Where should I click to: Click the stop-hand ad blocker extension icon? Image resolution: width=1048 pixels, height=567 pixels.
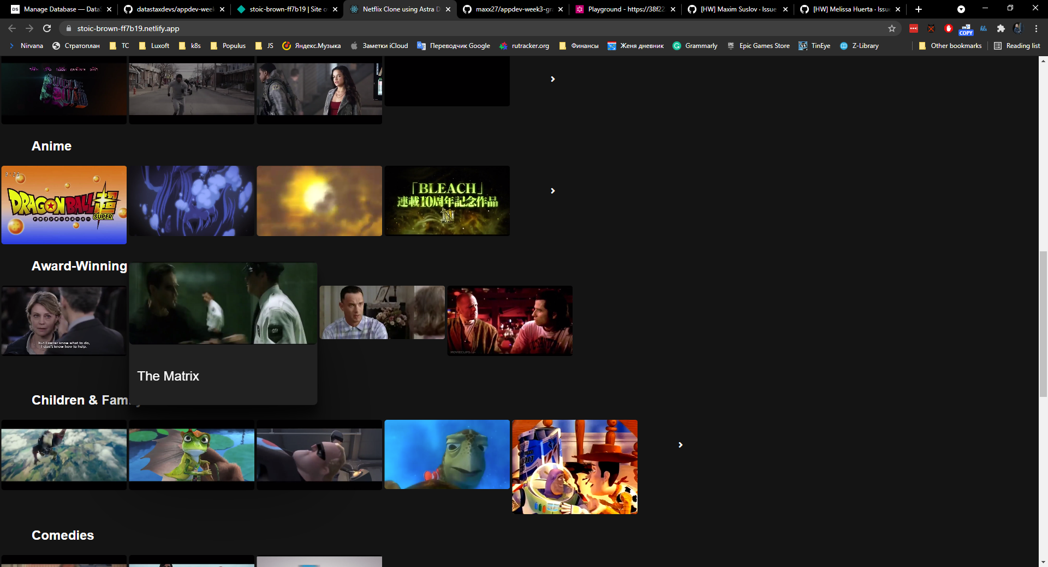click(x=949, y=28)
